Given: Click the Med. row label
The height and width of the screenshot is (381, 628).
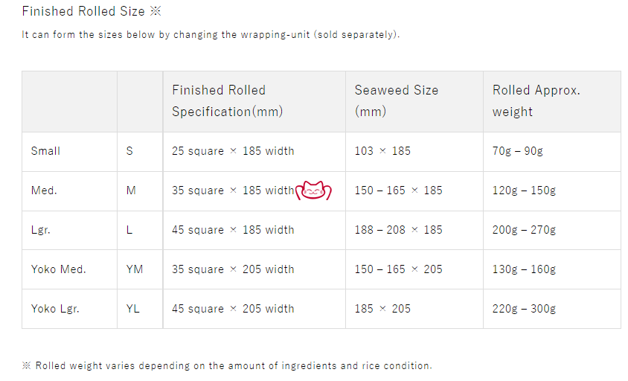Looking at the screenshot, I should 44,190.
